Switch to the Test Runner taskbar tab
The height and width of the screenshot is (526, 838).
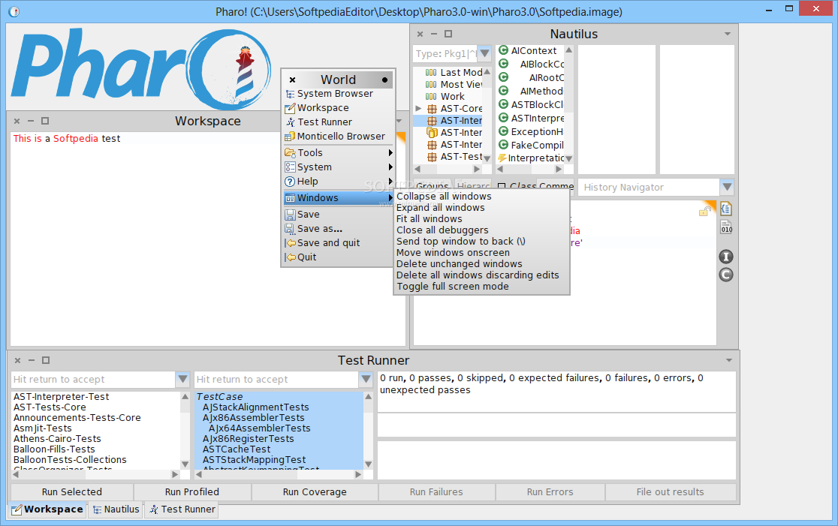[x=182, y=509]
